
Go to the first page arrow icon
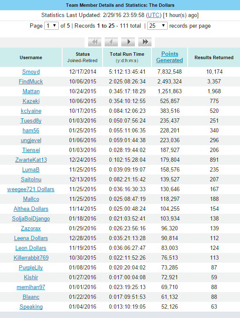coord(94,42)
